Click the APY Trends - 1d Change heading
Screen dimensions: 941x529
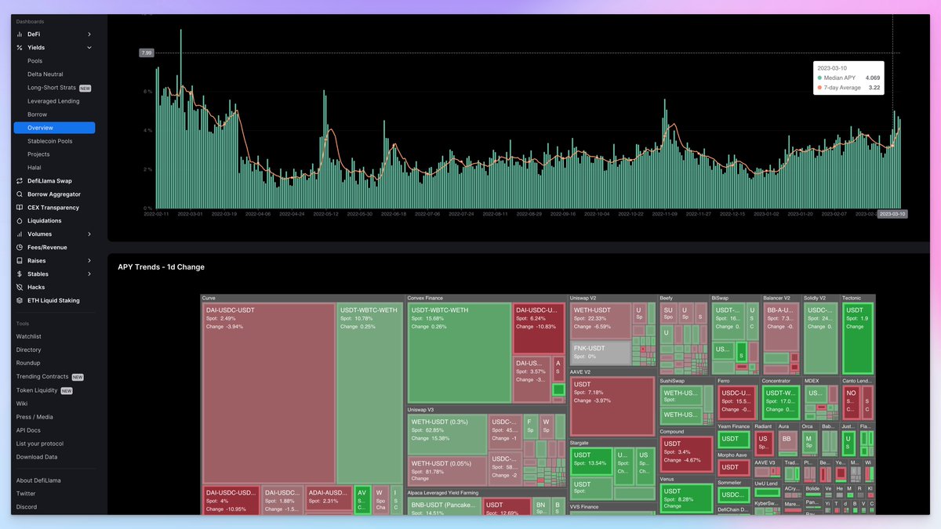click(161, 267)
